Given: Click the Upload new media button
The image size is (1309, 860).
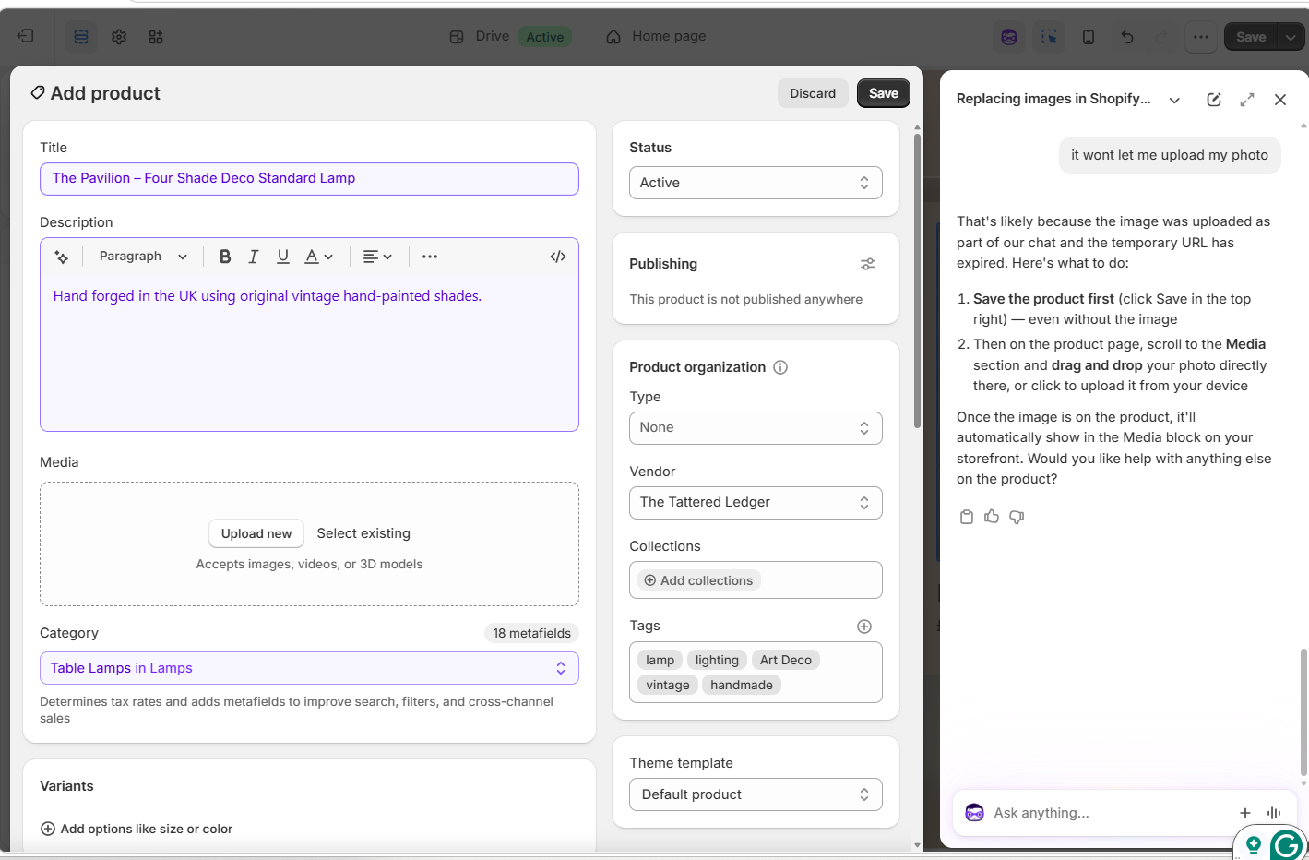Looking at the screenshot, I should 256,533.
